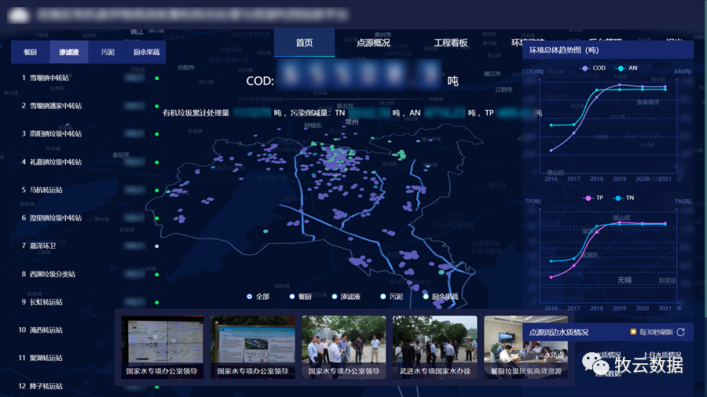
Task: Click the AN legend marker in trend chart
Action: (x=620, y=68)
